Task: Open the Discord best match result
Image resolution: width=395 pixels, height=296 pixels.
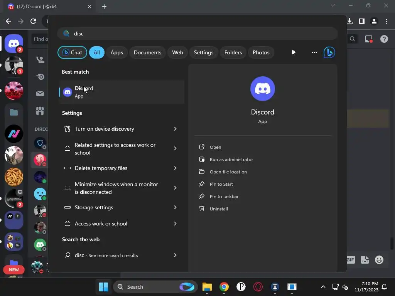Action: (122, 92)
